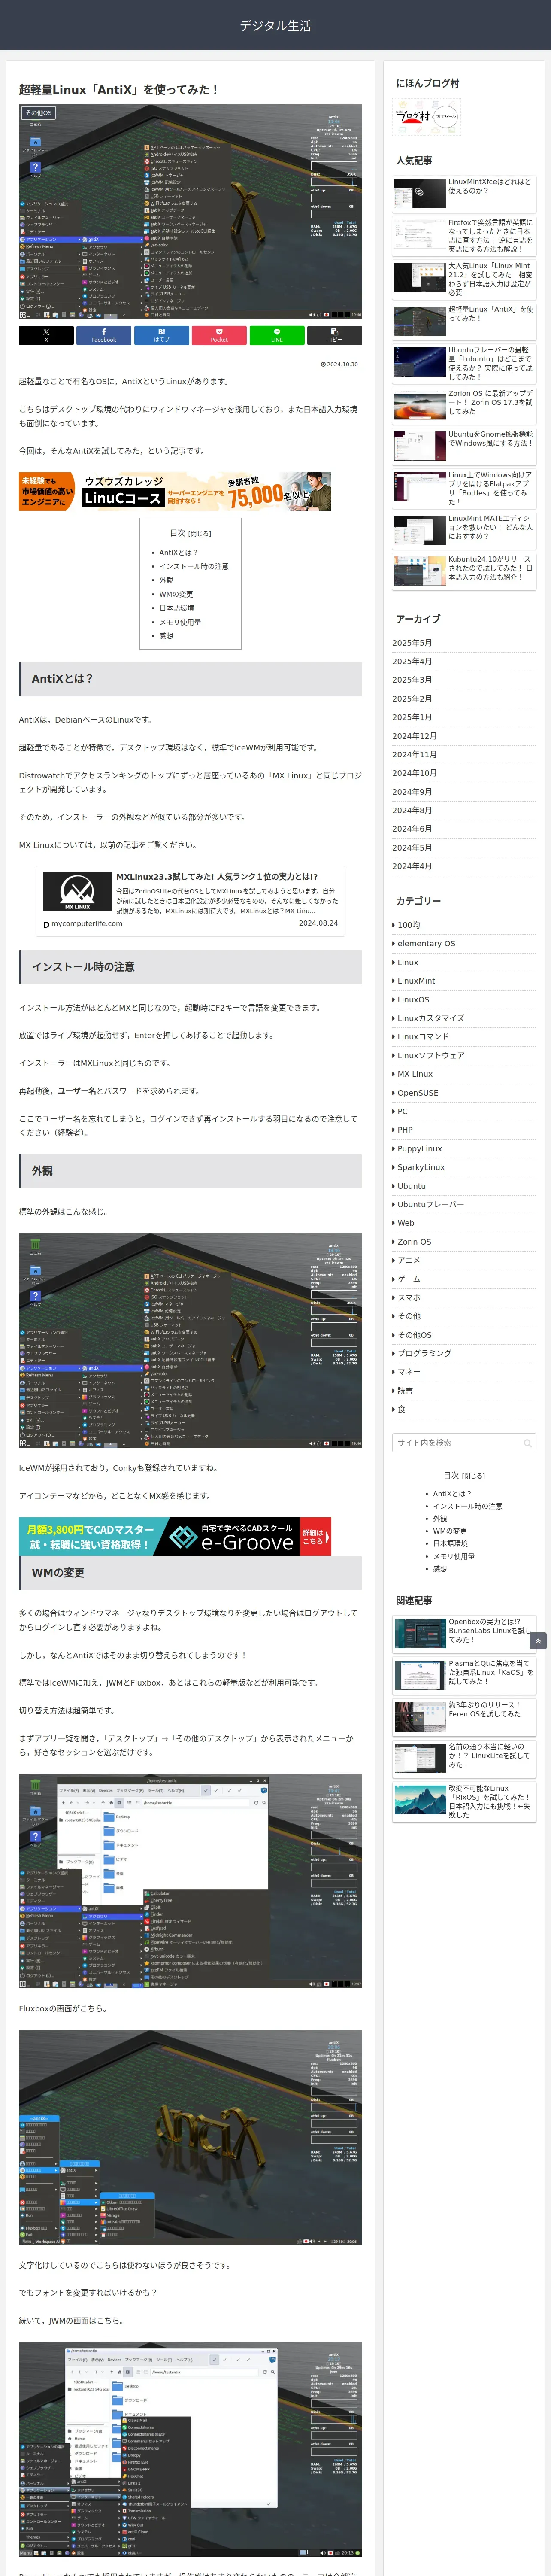Open the e-Groove CAD school ad banner

pos(175,1536)
